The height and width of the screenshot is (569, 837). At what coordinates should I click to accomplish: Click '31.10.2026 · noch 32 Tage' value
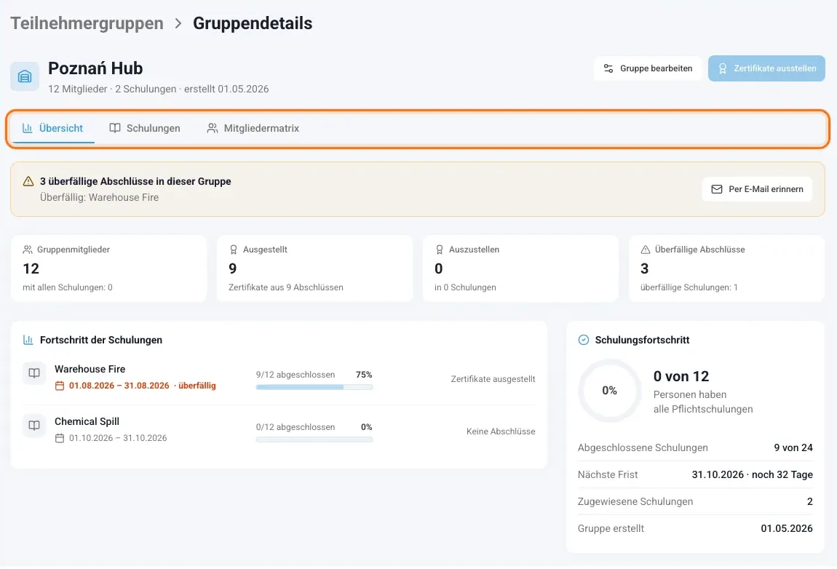(x=752, y=474)
